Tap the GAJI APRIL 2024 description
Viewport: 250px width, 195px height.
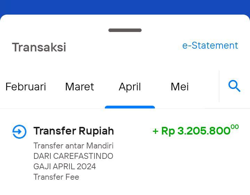click(x=65, y=166)
